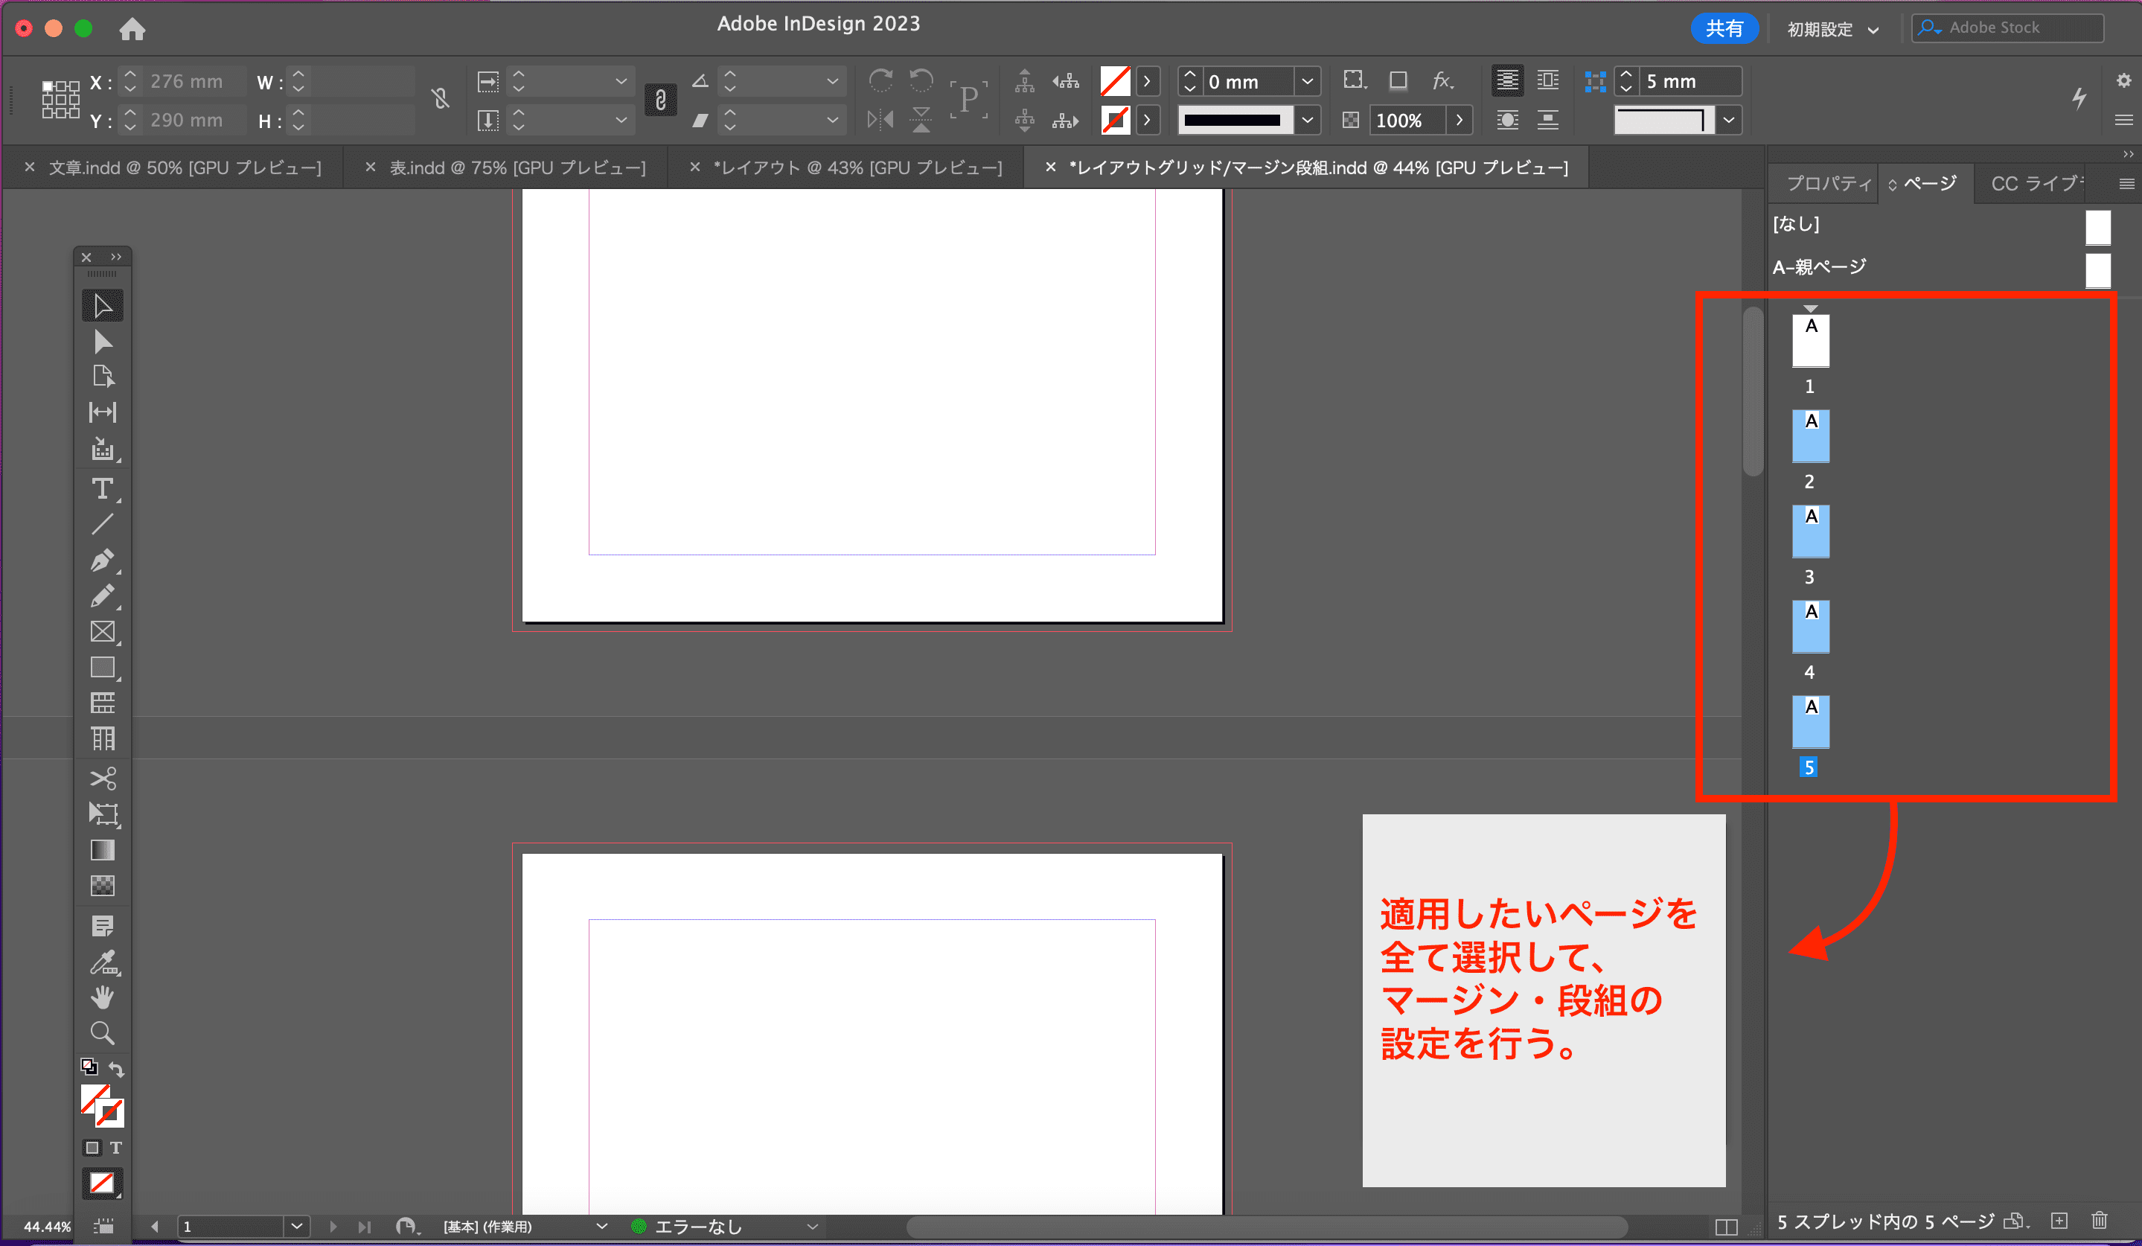This screenshot has width=2142, height=1246.
Task: Go to next page arrow
Action: click(333, 1227)
